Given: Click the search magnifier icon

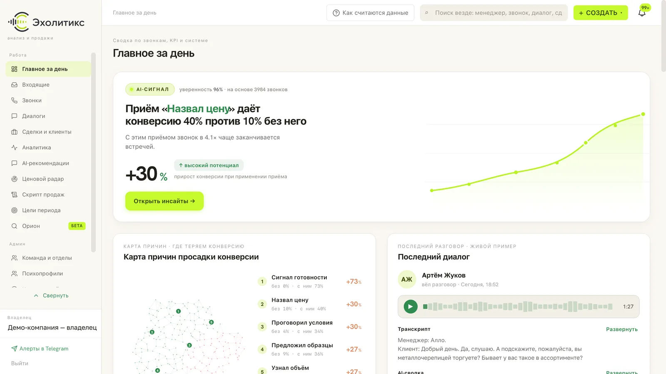Looking at the screenshot, I should (427, 13).
